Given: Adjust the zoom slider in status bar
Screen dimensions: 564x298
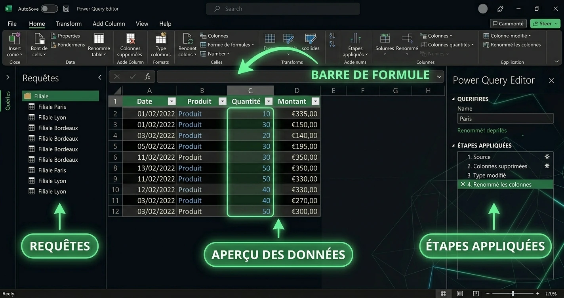Looking at the screenshot, I should coord(513,294).
